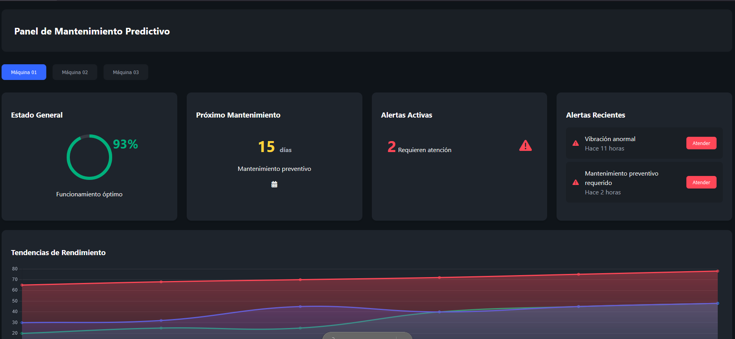Screen dimensions: 735x339
Task: Click the red active alerts count 2
Action: pos(391,147)
